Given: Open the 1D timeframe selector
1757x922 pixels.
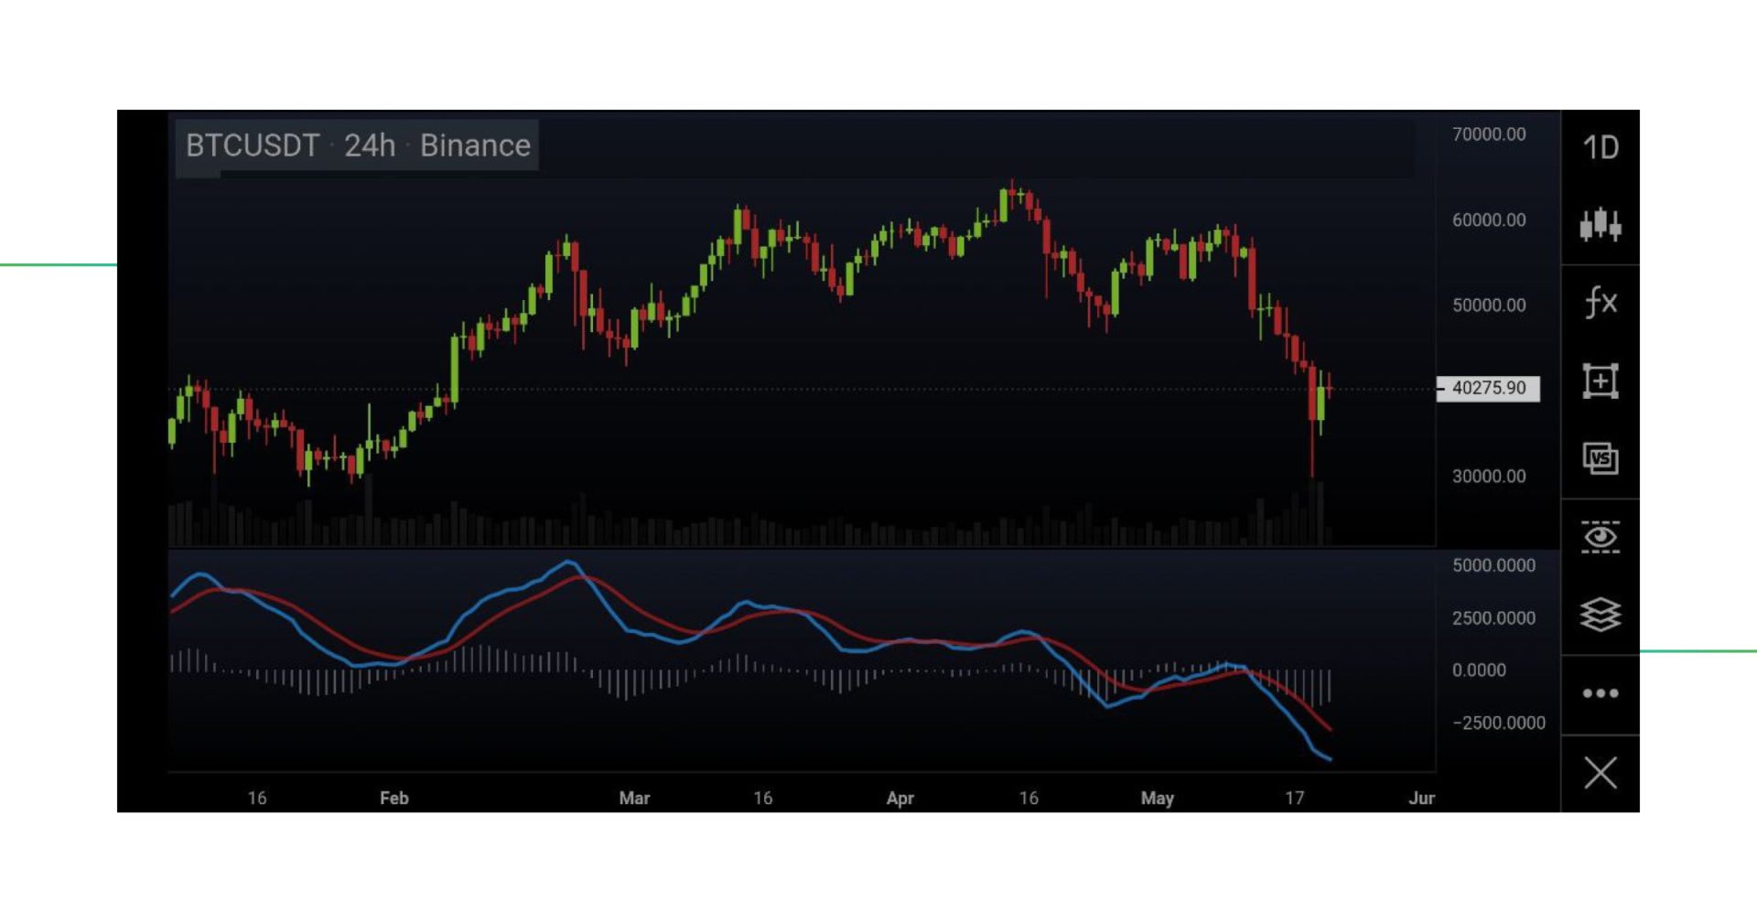Looking at the screenshot, I should [x=1600, y=146].
